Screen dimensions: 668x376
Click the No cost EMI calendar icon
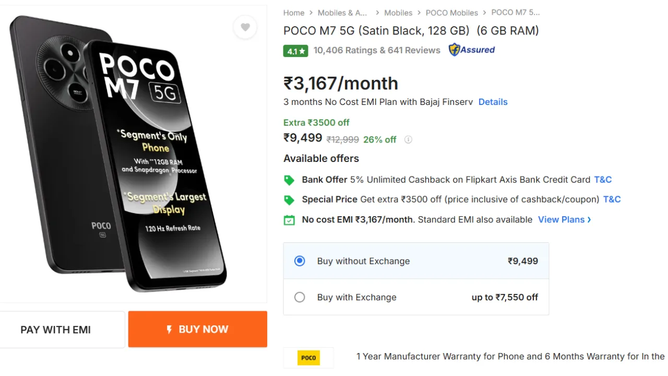coord(289,220)
